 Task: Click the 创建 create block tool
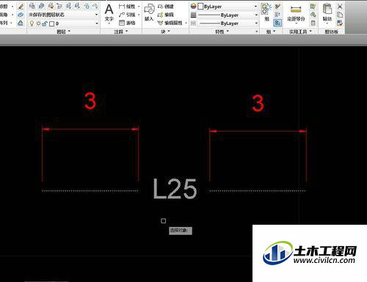pos(166,7)
